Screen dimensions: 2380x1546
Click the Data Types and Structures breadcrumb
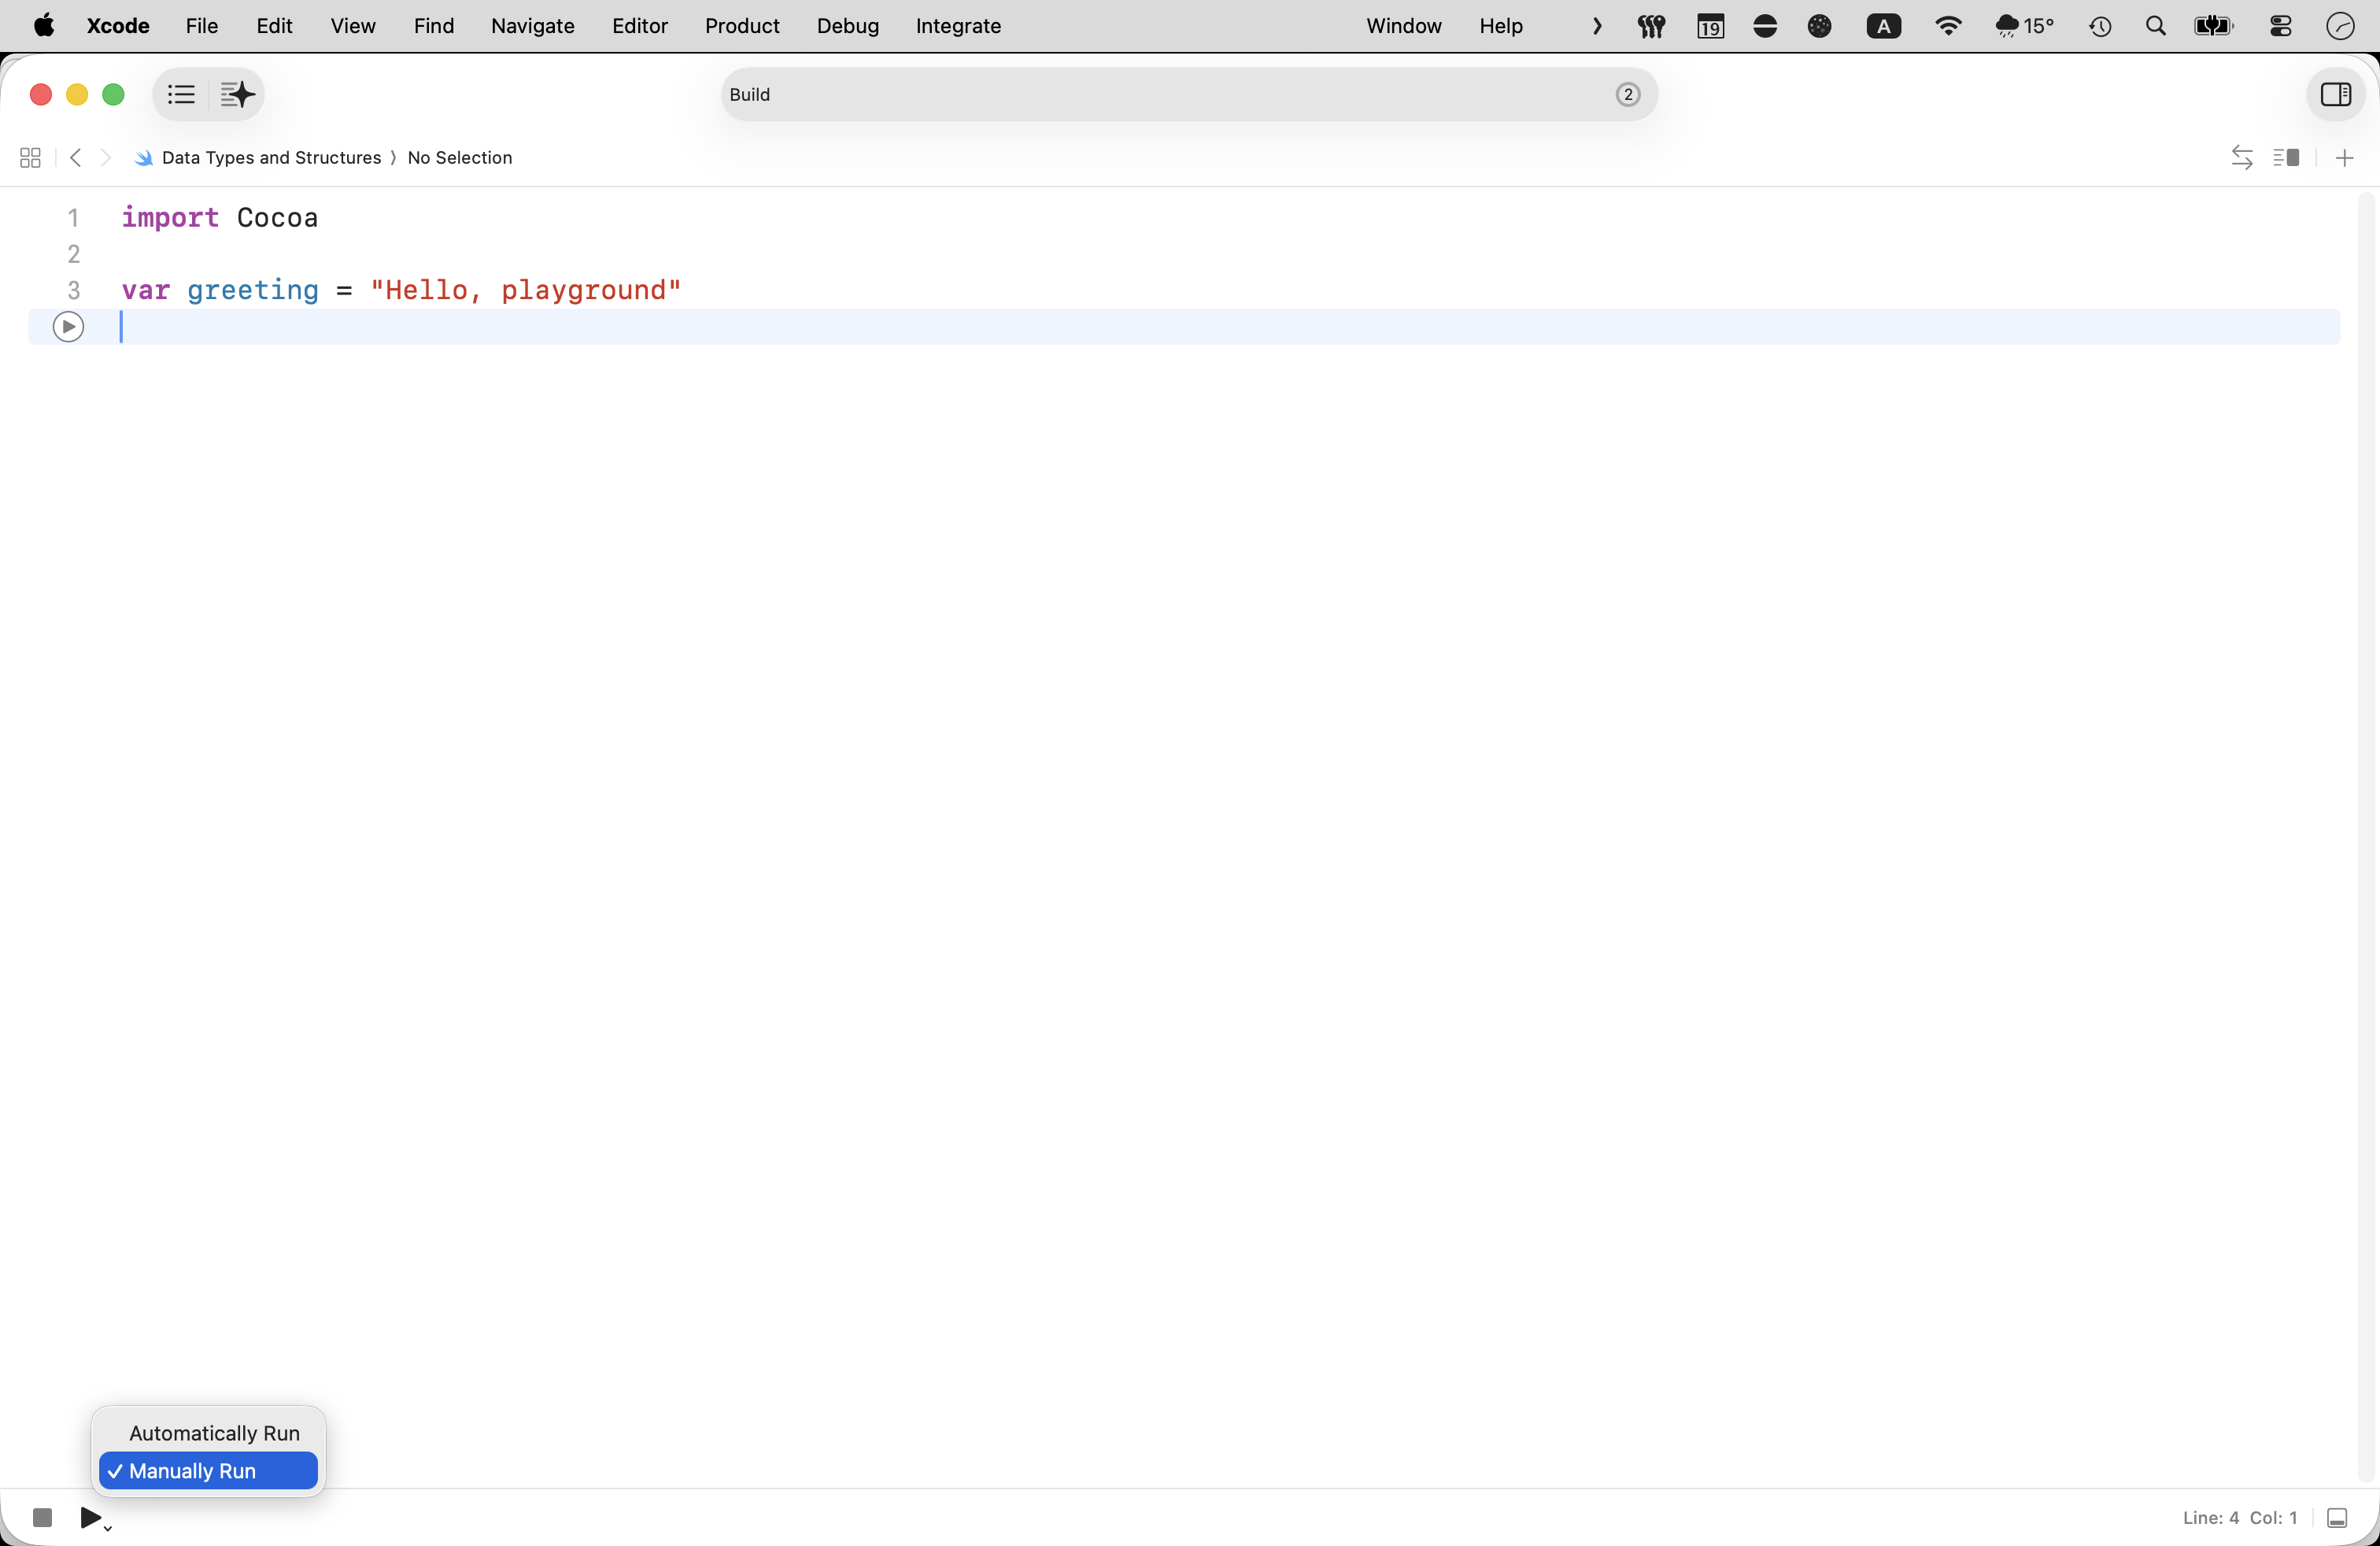click(x=270, y=158)
